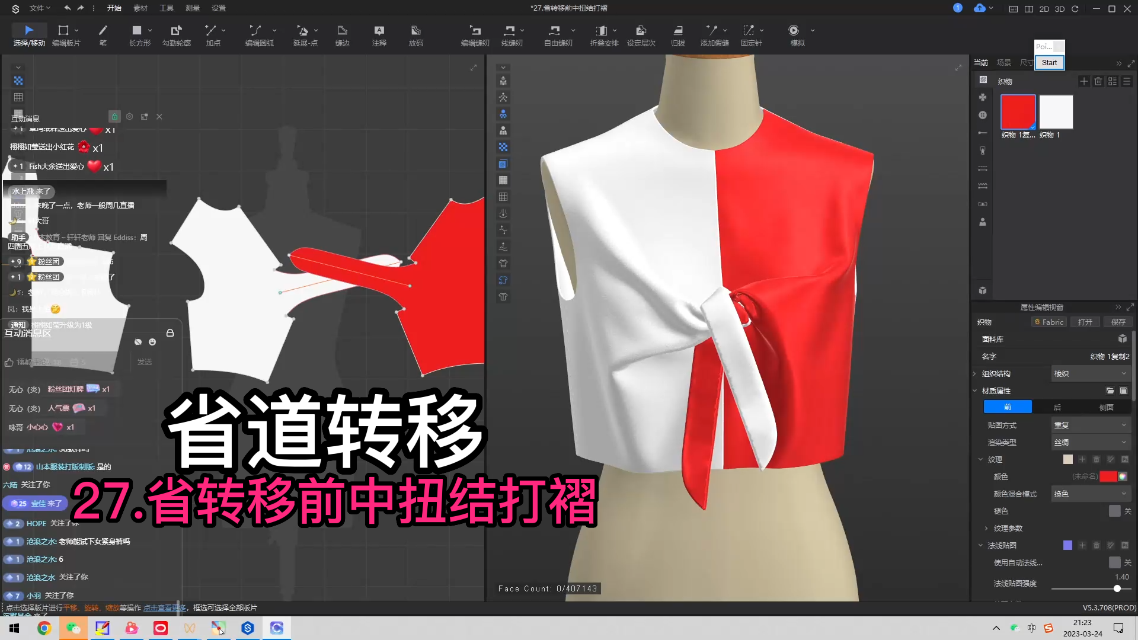The width and height of the screenshot is (1138, 640).
Task: Click the 缝边 seam allowance tool
Action: click(x=343, y=36)
